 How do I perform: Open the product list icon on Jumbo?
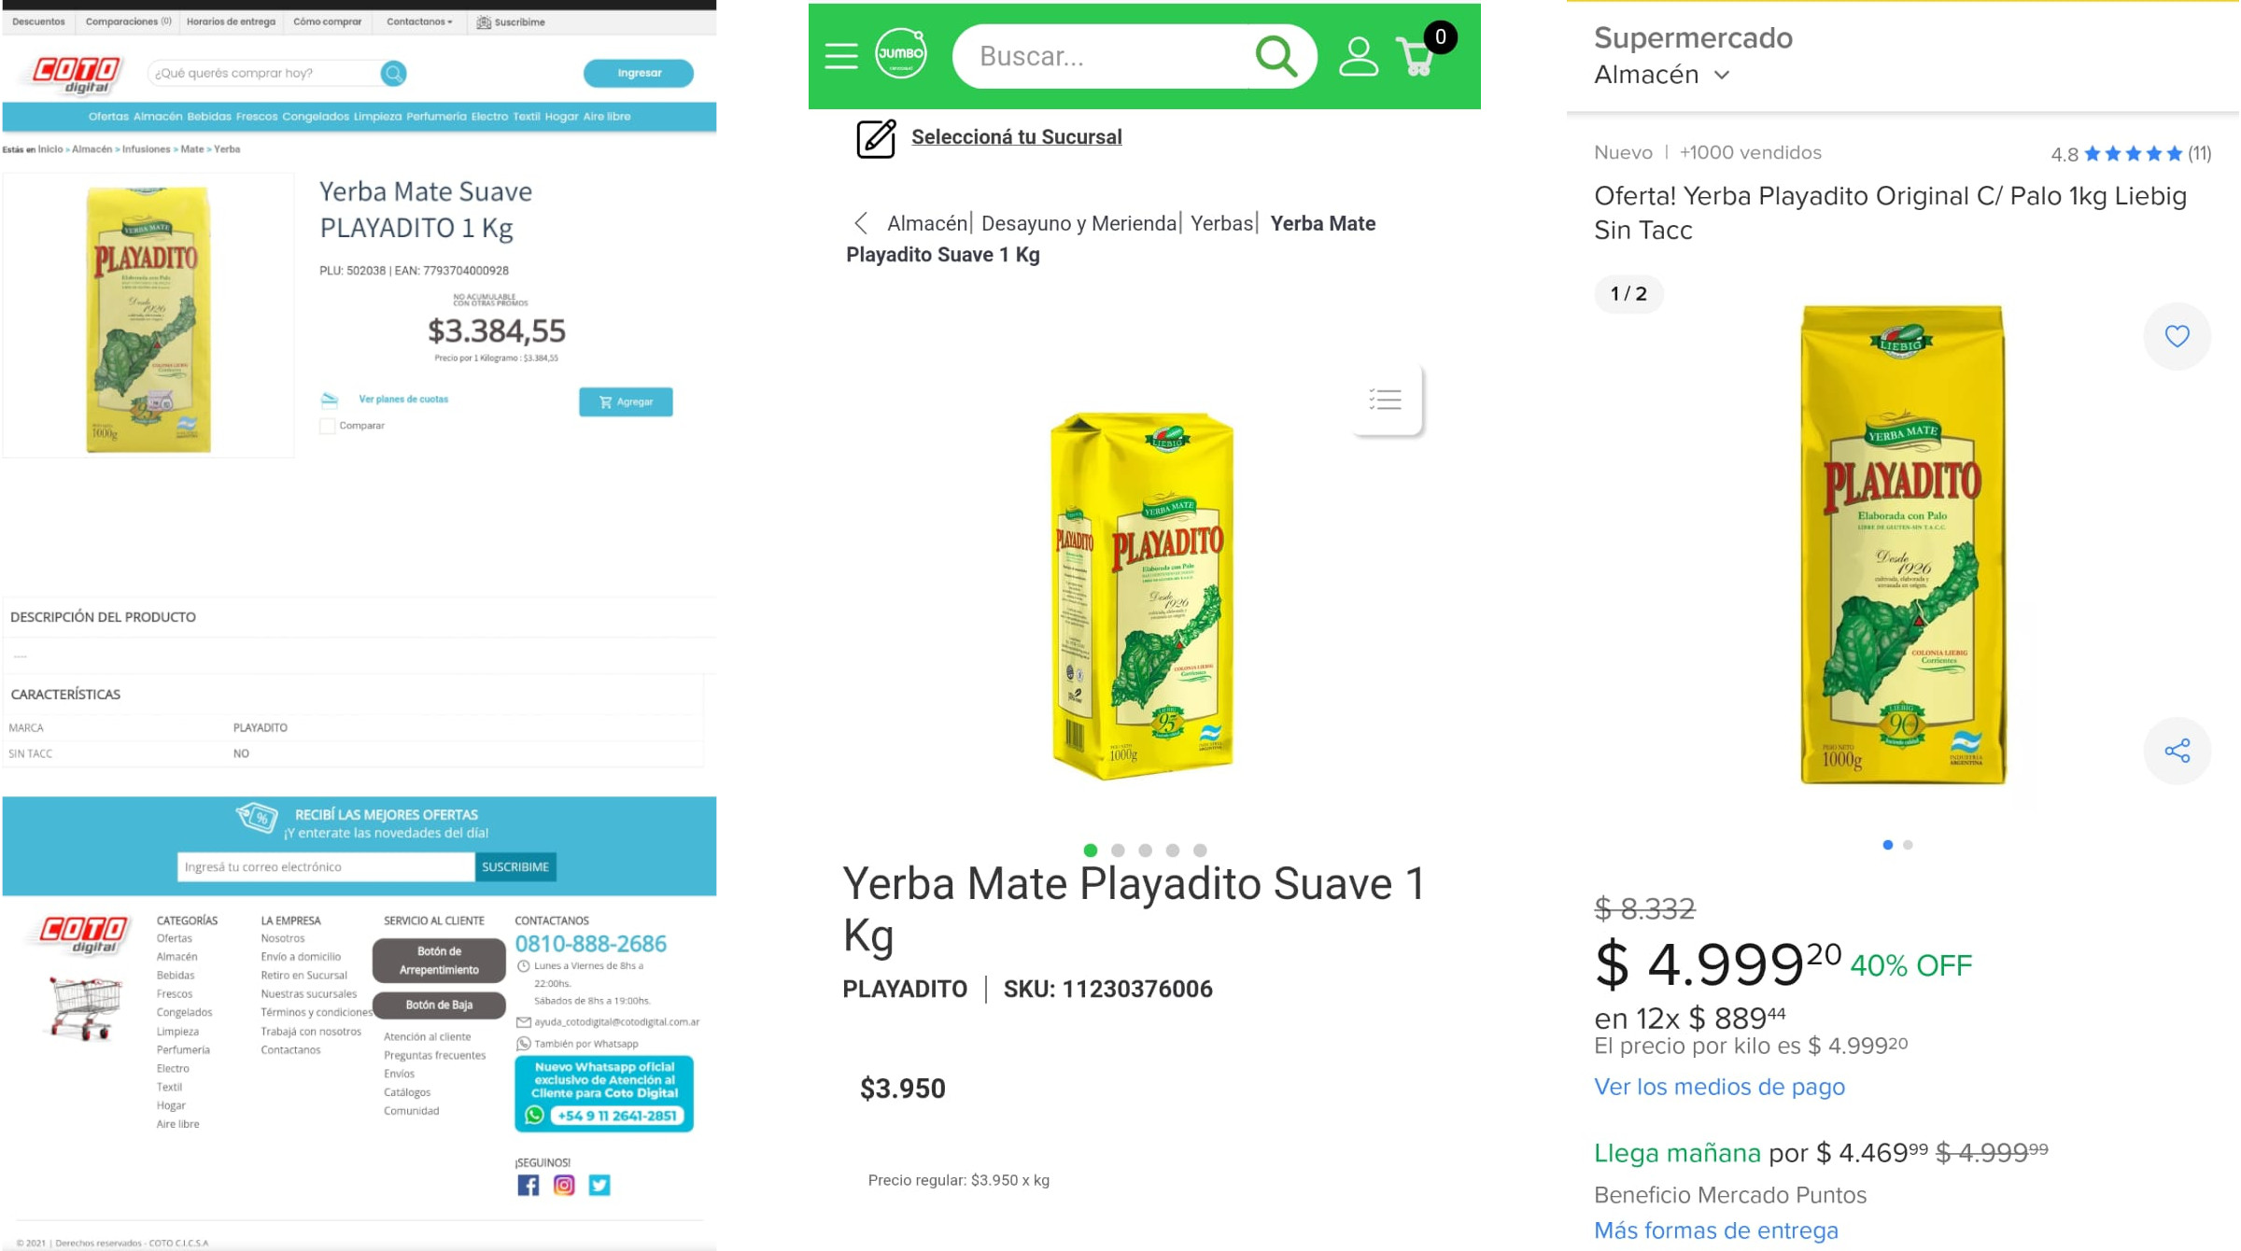click(x=1386, y=400)
